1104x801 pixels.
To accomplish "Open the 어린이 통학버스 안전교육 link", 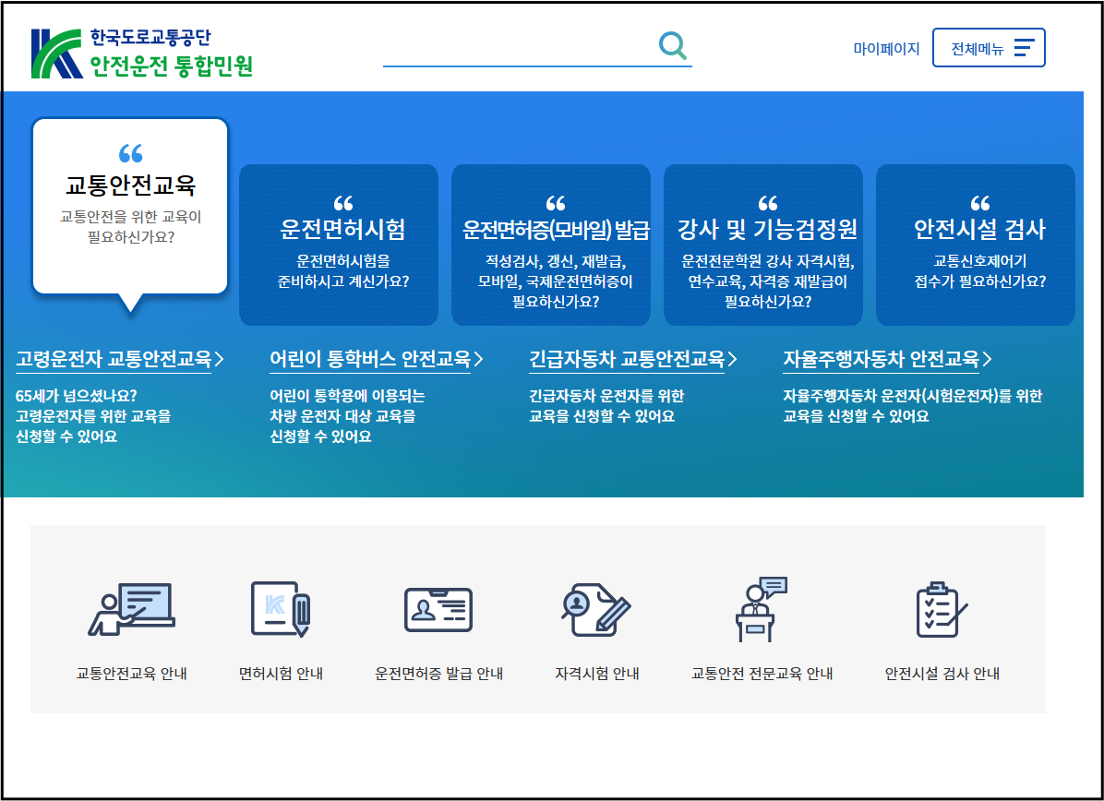I will click(369, 360).
